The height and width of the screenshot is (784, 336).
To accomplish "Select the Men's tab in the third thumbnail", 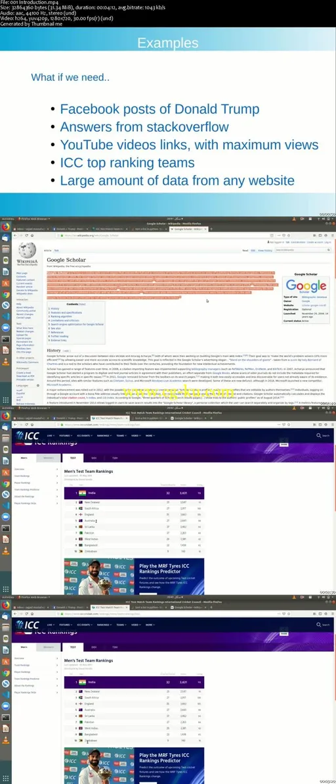I will pos(24,458).
